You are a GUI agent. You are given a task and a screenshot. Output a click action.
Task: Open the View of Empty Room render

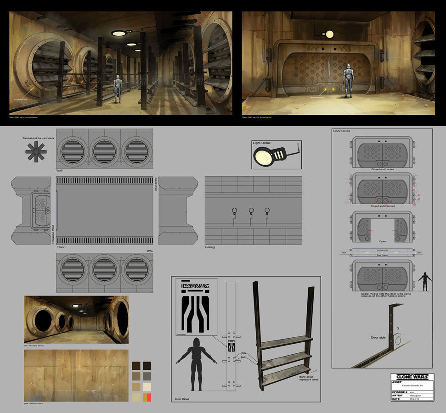[76, 319]
